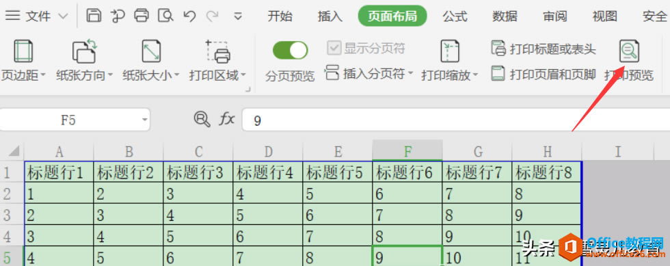Click the 打印区域 print area icon
Image resolution: width=670 pixels, height=266 pixels.
tap(218, 51)
